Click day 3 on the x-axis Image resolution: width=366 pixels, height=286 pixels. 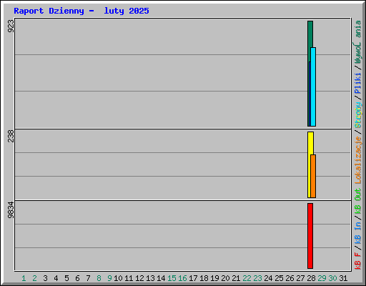[x=45, y=278]
